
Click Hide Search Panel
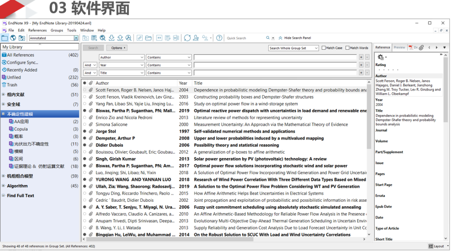point(295,38)
